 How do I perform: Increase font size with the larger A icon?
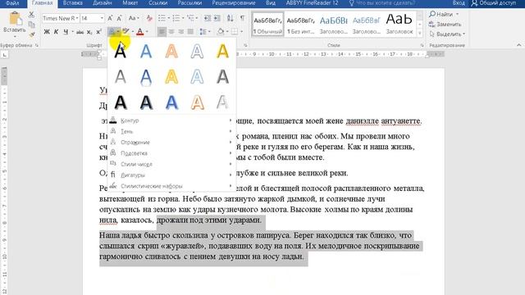tap(110, 18)
